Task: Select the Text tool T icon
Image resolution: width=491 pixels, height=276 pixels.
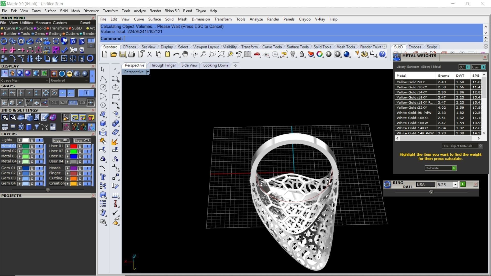Action: point(103,177)
